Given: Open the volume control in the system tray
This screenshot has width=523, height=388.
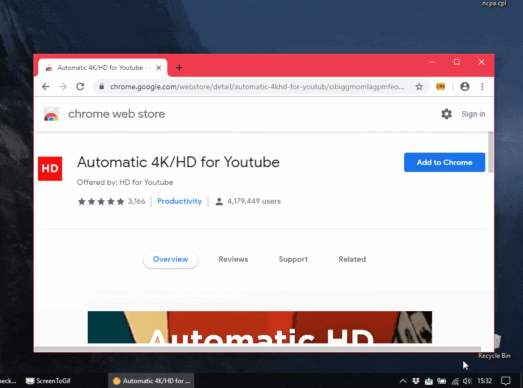Looking at the screenshot, I should point(467,380).
